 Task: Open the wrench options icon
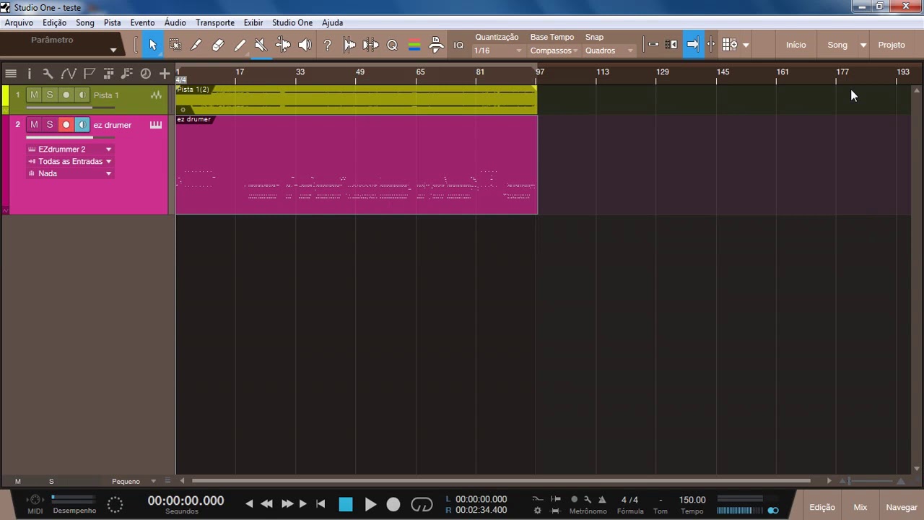click(x=48, y=73)
